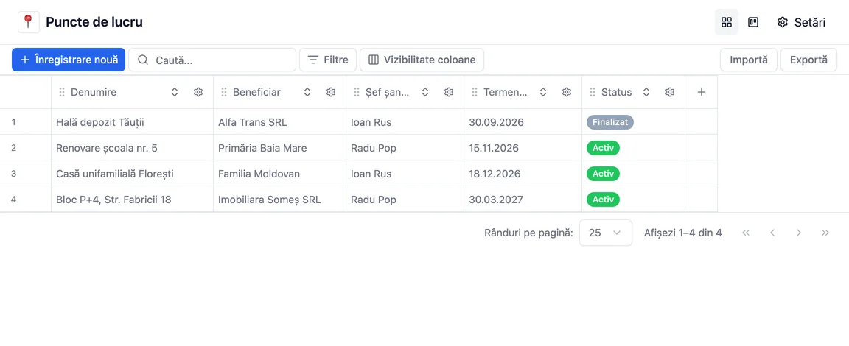Sort by the Denumire column

coord(175,93)
